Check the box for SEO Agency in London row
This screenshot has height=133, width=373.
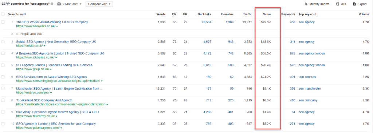click(3, 124)
